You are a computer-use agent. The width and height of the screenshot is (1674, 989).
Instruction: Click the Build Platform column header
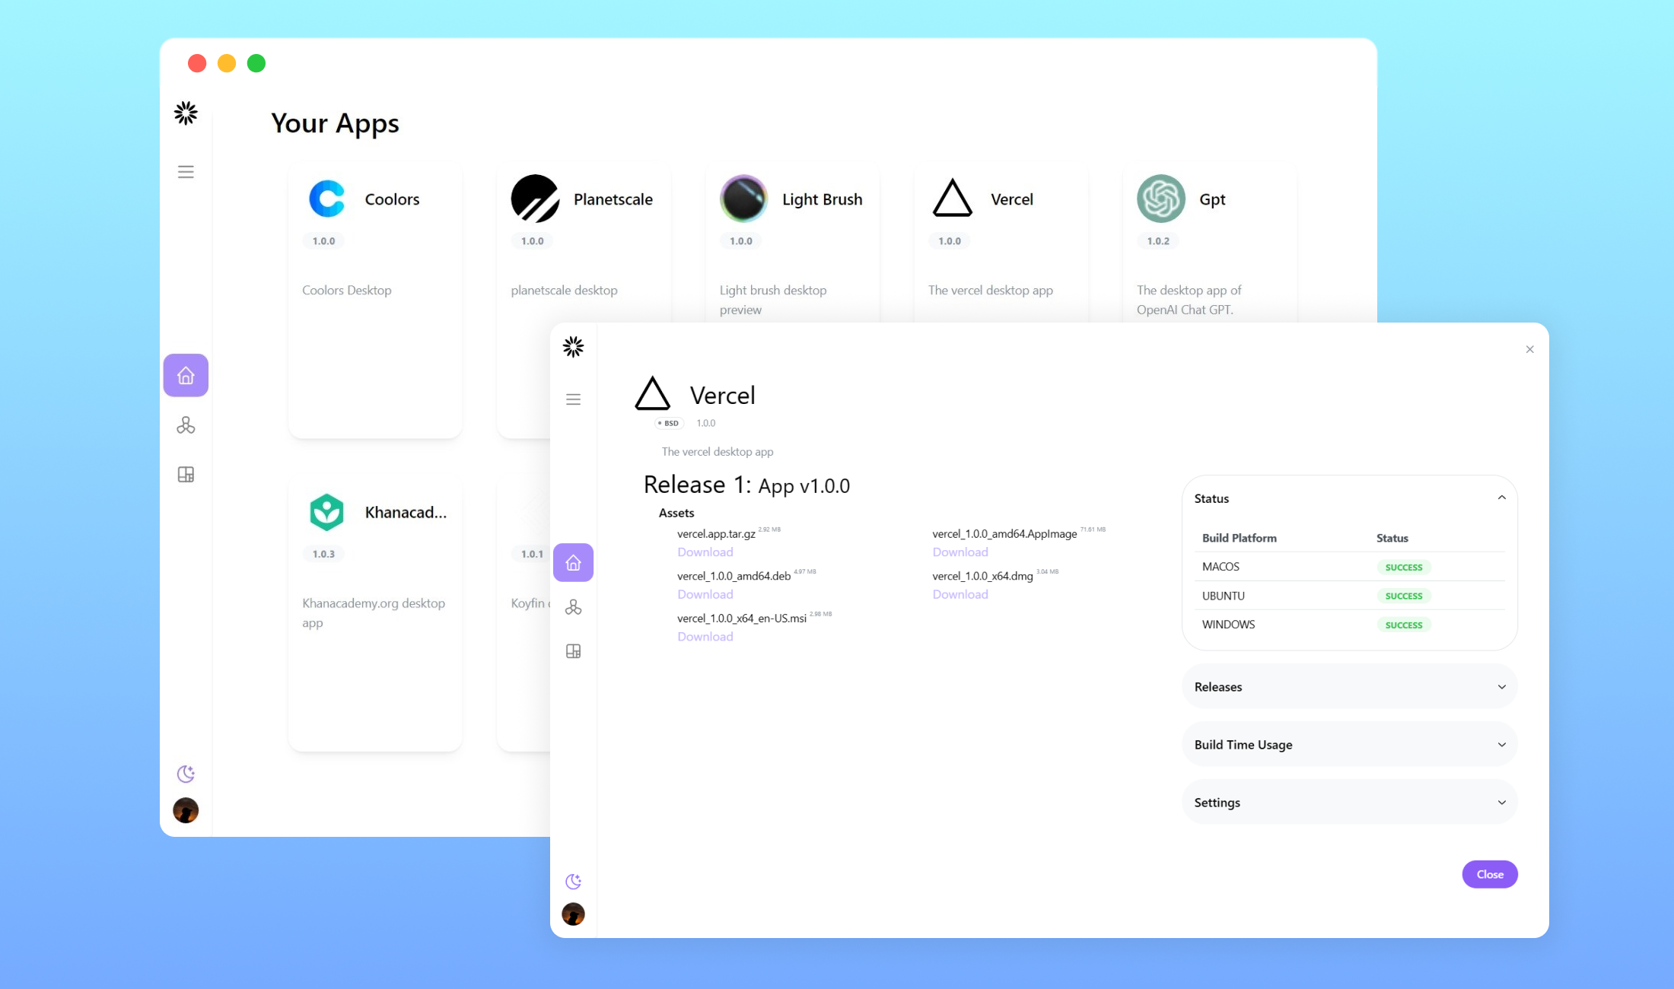[1239, 538]
